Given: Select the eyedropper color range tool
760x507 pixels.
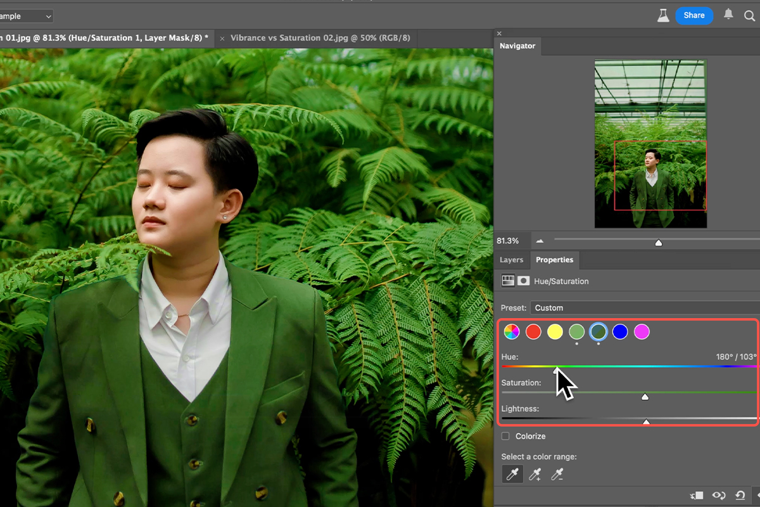Looking at the screenshot, I should click(x=512, y=474).
